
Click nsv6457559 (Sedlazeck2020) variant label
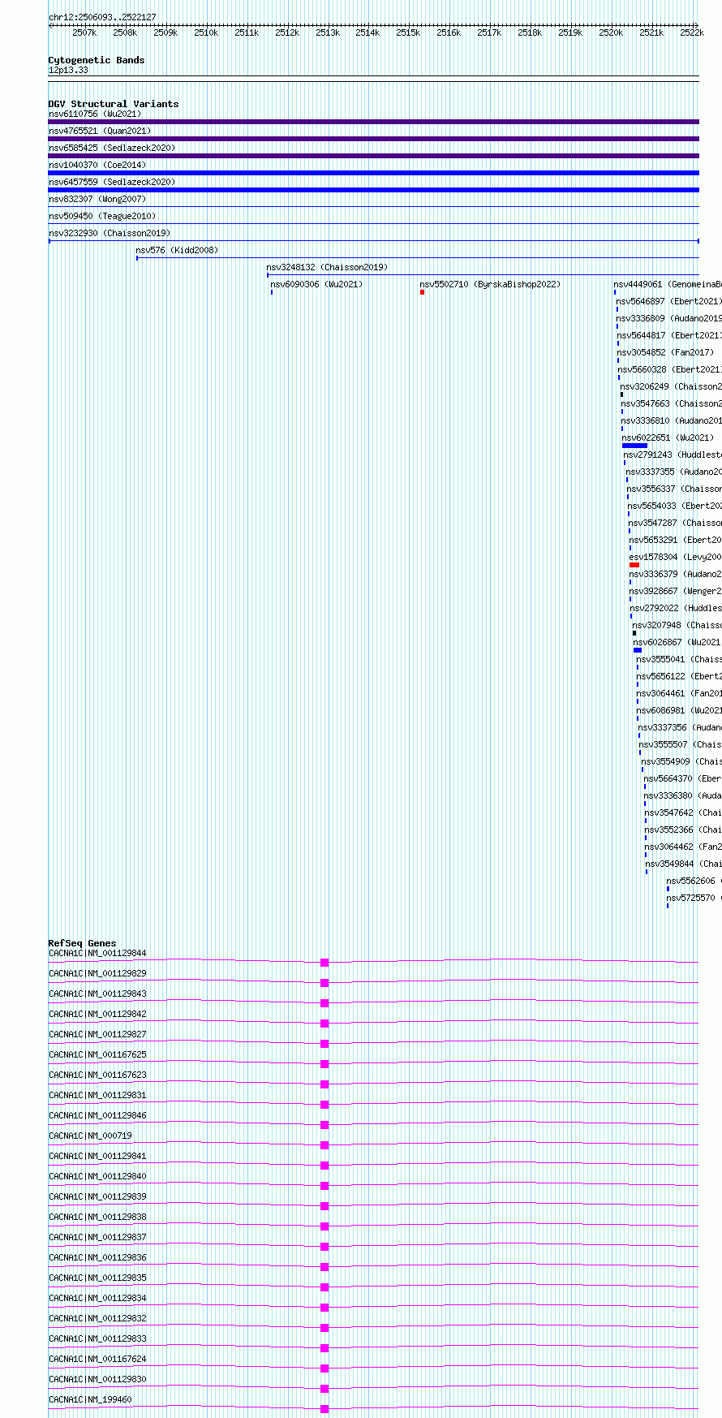tap(112, 183)
